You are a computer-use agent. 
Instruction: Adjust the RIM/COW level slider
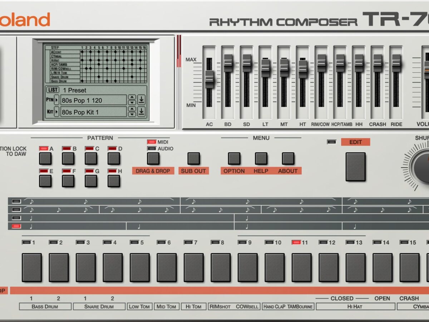pyautogui.click(x=321, y=63)
